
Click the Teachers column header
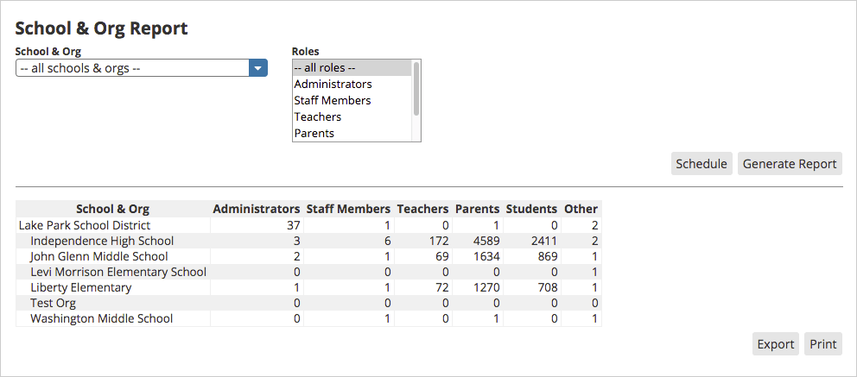click(x=423, y=209)
